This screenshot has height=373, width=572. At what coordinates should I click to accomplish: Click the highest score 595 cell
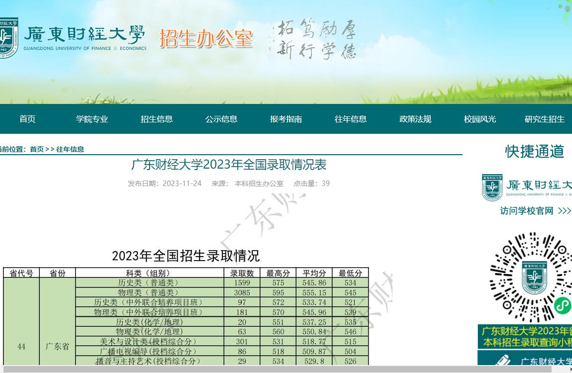(278, 292)
